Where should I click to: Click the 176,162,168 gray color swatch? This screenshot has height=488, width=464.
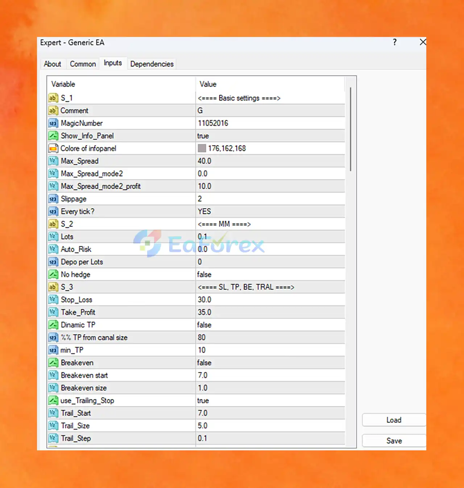click(202, 148)
